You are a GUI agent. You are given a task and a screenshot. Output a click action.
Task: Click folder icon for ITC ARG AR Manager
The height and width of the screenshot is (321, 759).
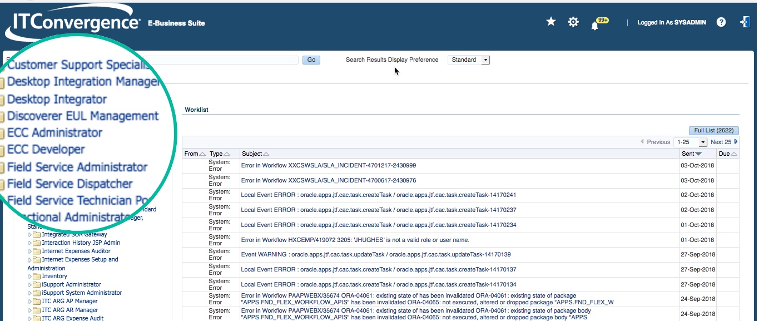click(37, 310)
